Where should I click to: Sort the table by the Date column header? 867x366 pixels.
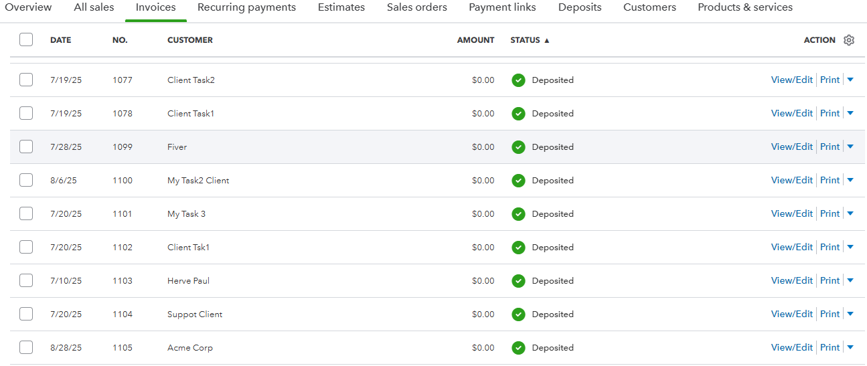coord(60,40)
